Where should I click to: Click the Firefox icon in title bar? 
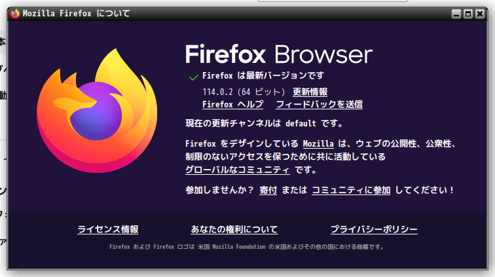coord(15,14)
